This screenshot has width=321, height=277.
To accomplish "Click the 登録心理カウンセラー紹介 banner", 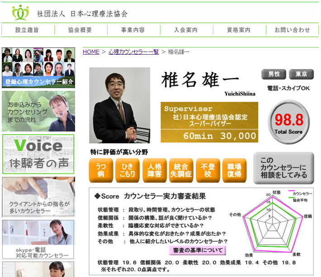I will click(x=38, y=68).
